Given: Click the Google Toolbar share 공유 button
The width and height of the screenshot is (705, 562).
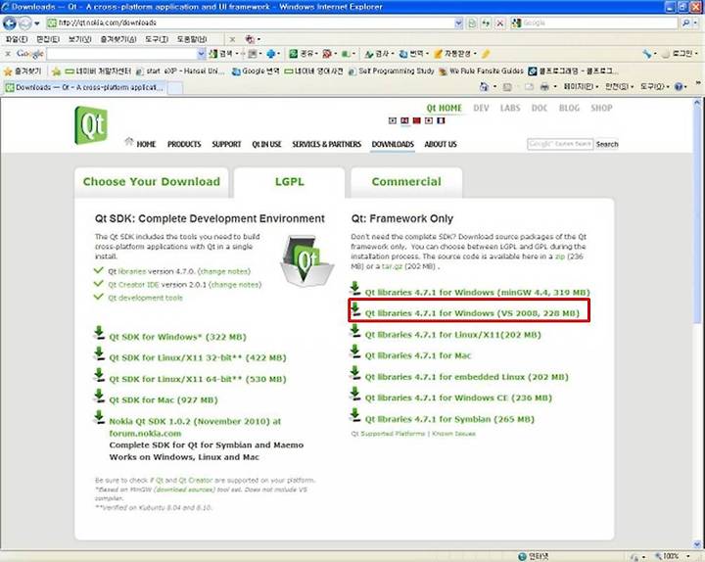Looking at the screenshot, I should [x=303, y=54].
